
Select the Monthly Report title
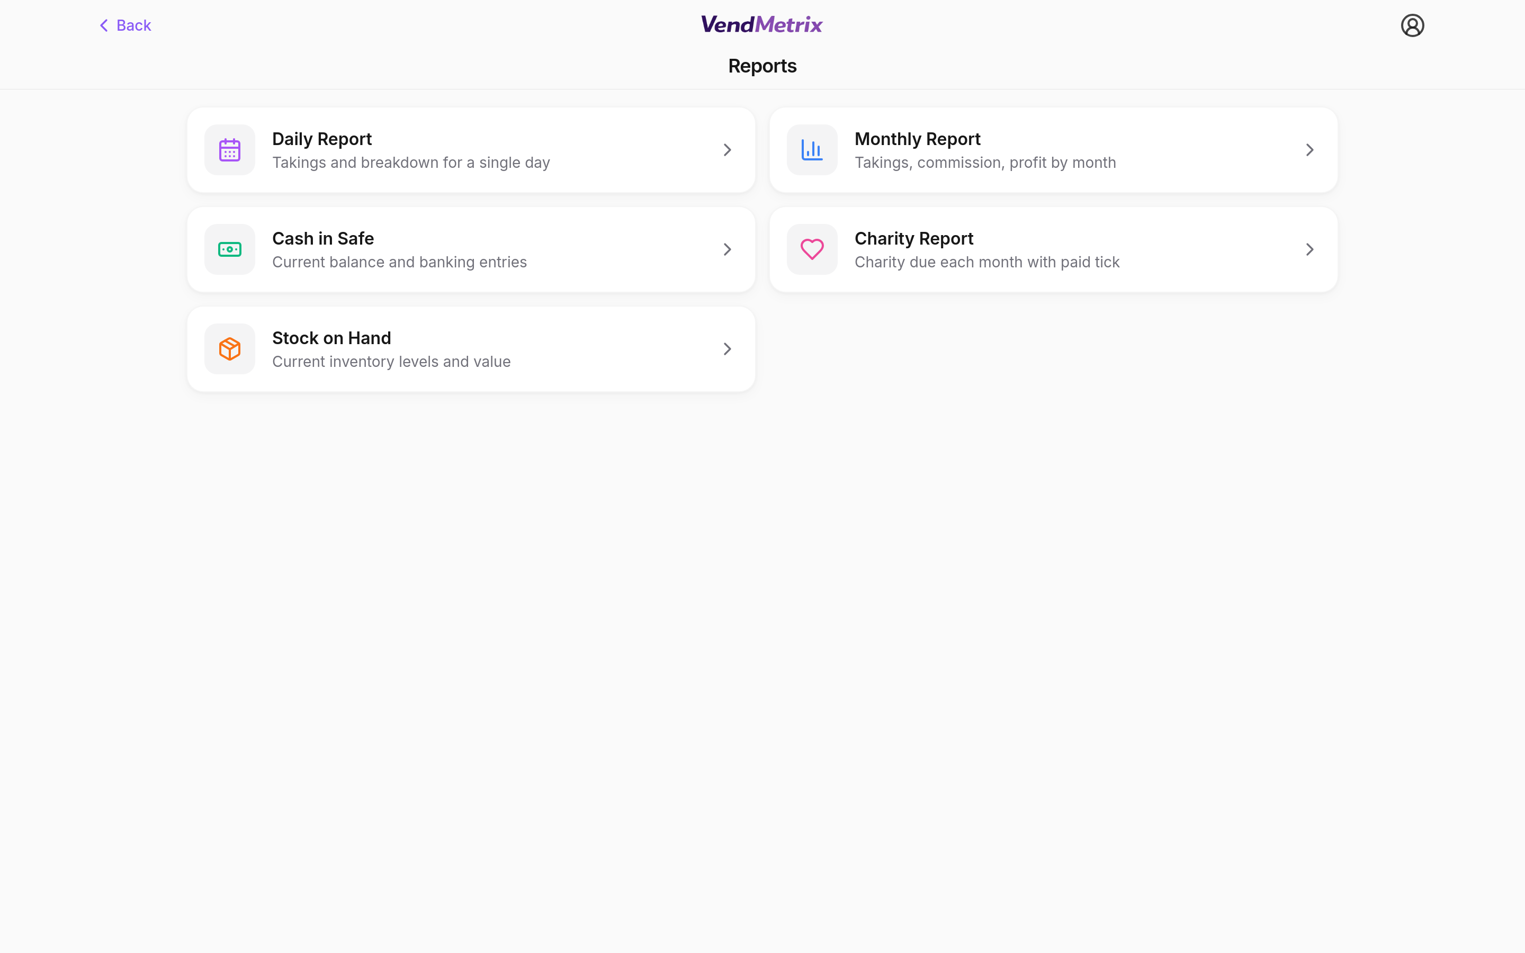coord(917,139)
